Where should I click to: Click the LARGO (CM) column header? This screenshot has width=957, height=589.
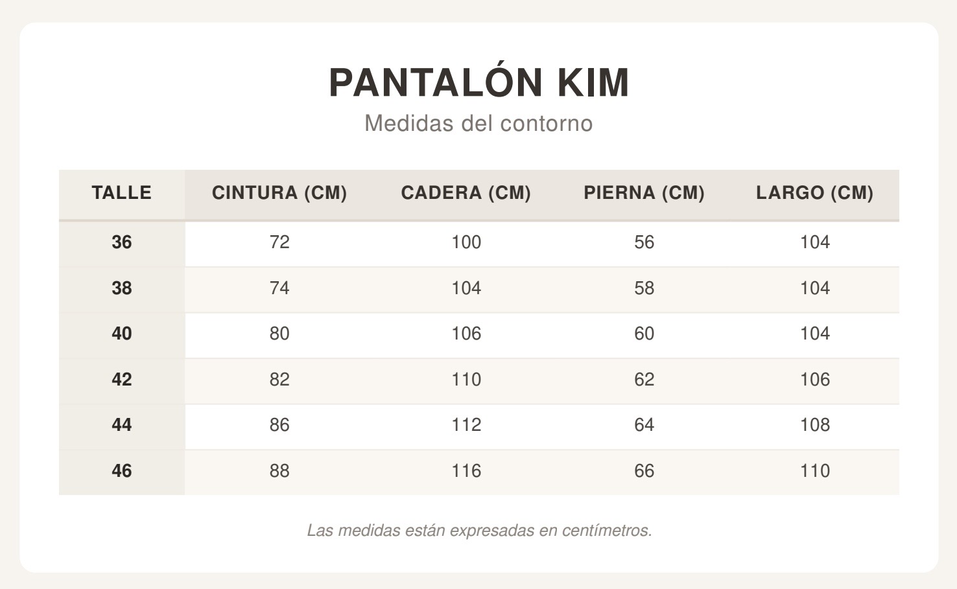815,193
